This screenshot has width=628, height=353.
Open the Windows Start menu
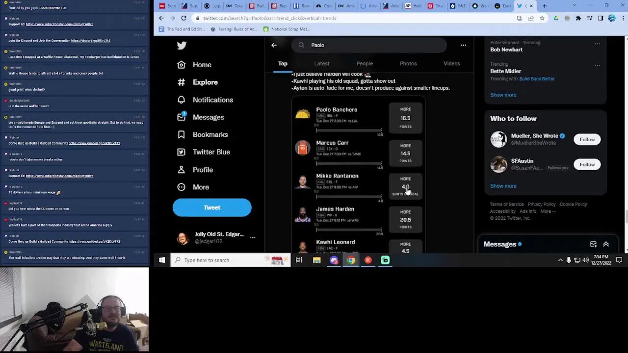click(162, 260)
